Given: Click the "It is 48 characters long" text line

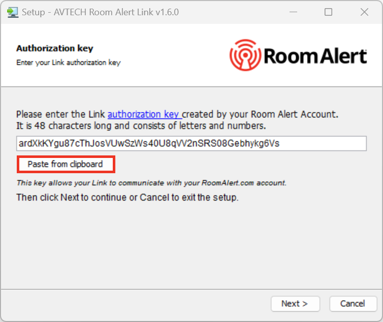Looking at the screenshot, I should [141, 125].
